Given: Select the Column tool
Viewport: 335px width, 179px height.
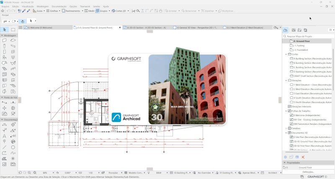Looking at the screenshot, I should [x=4, y=46].
